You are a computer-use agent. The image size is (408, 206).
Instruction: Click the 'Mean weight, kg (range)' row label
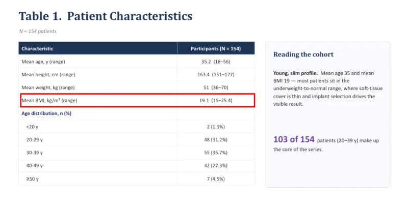tap(48, 87)
